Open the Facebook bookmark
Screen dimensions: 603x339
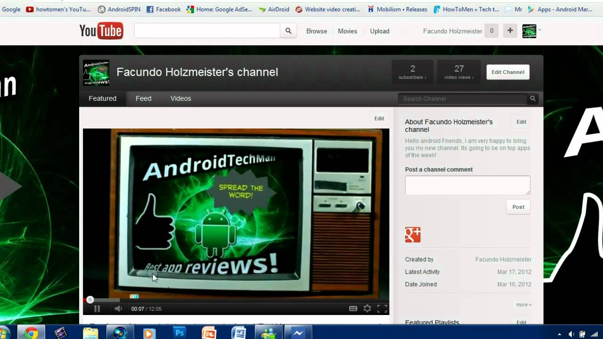click(x=163, y=9)
